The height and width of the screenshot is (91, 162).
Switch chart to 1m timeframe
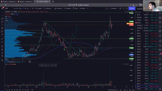[x=15, y=8]
